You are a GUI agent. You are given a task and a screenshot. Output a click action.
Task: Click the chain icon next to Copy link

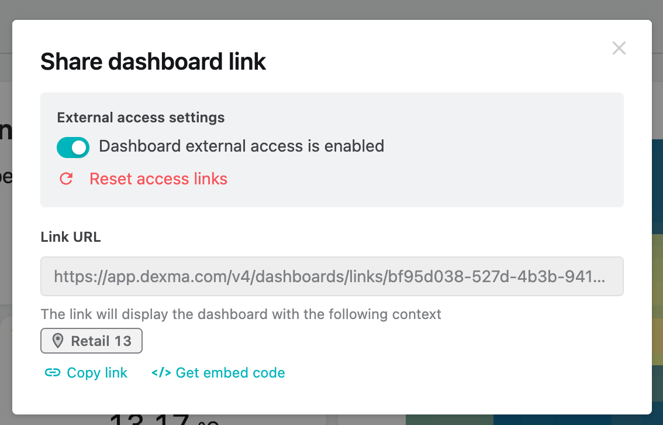[53, 373]
